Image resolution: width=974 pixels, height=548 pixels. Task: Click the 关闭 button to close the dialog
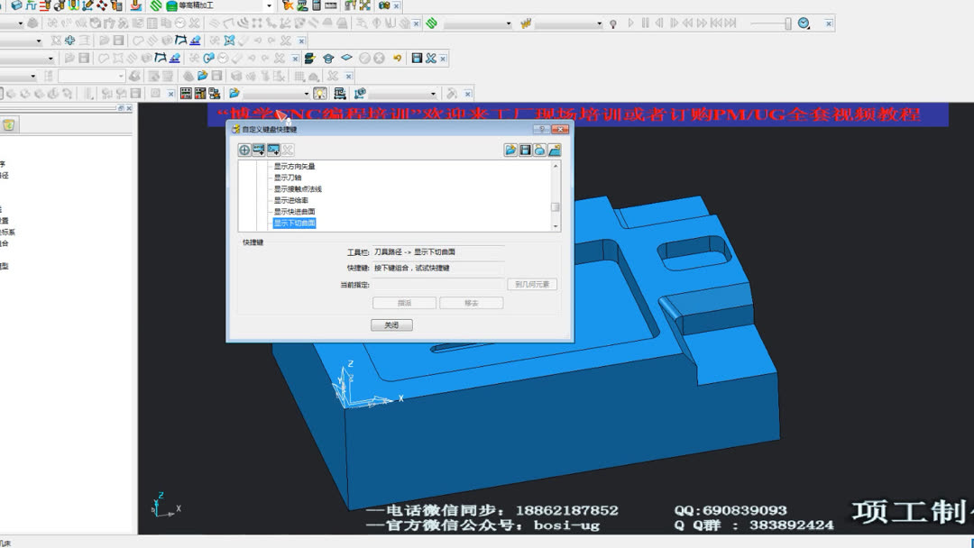[391, 324]
